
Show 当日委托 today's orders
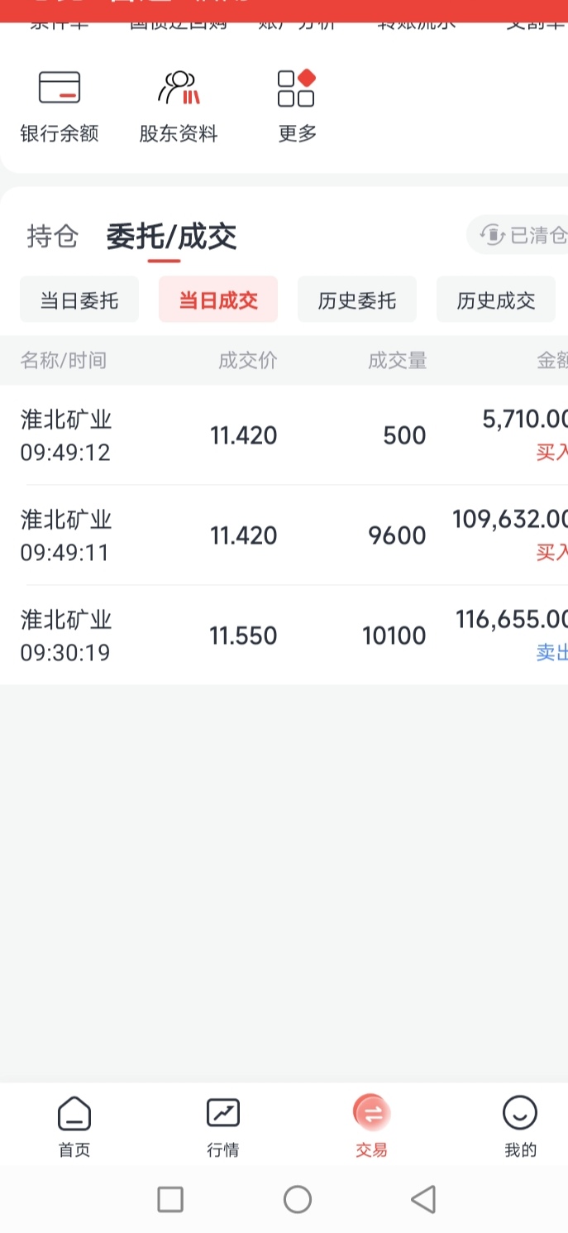point(79,300)
